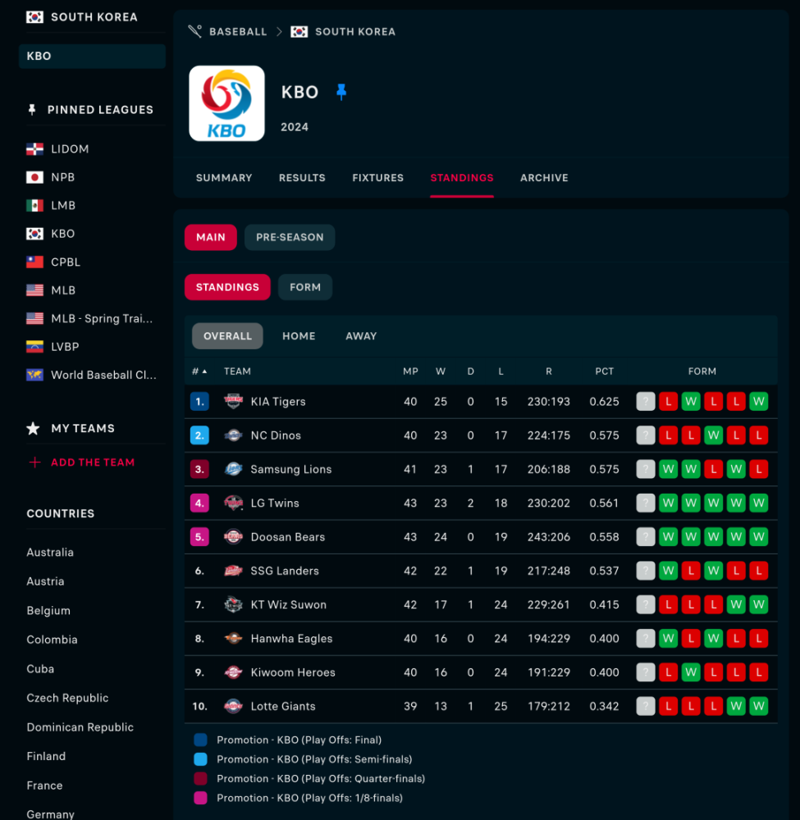Open KBO in pinned leagues list
800x820 pixels.
(x=63, y=234)
